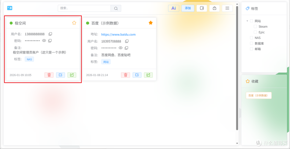Share the 百度（示例数据） entry
This screenshot has height=149, width=290.
pos(148,75)
